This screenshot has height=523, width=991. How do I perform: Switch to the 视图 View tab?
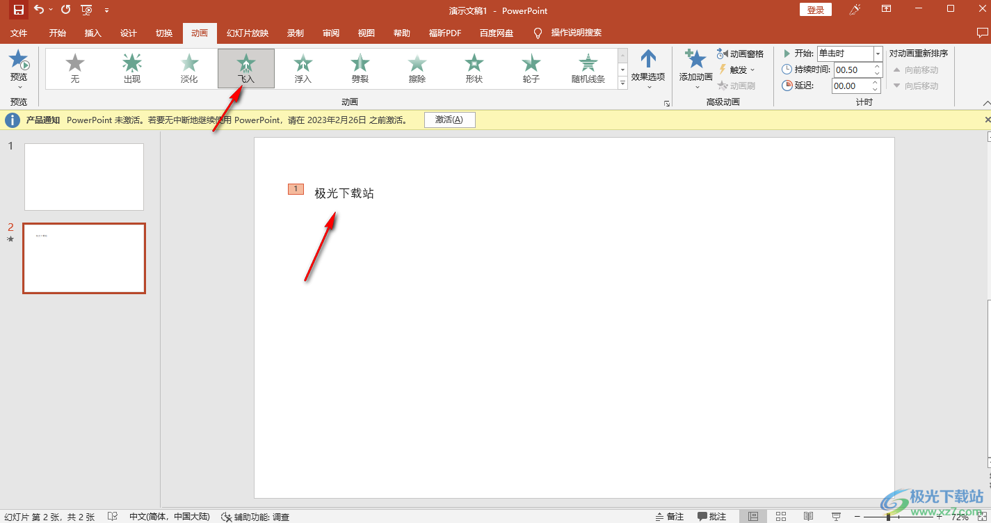click(x=366, y=33)
